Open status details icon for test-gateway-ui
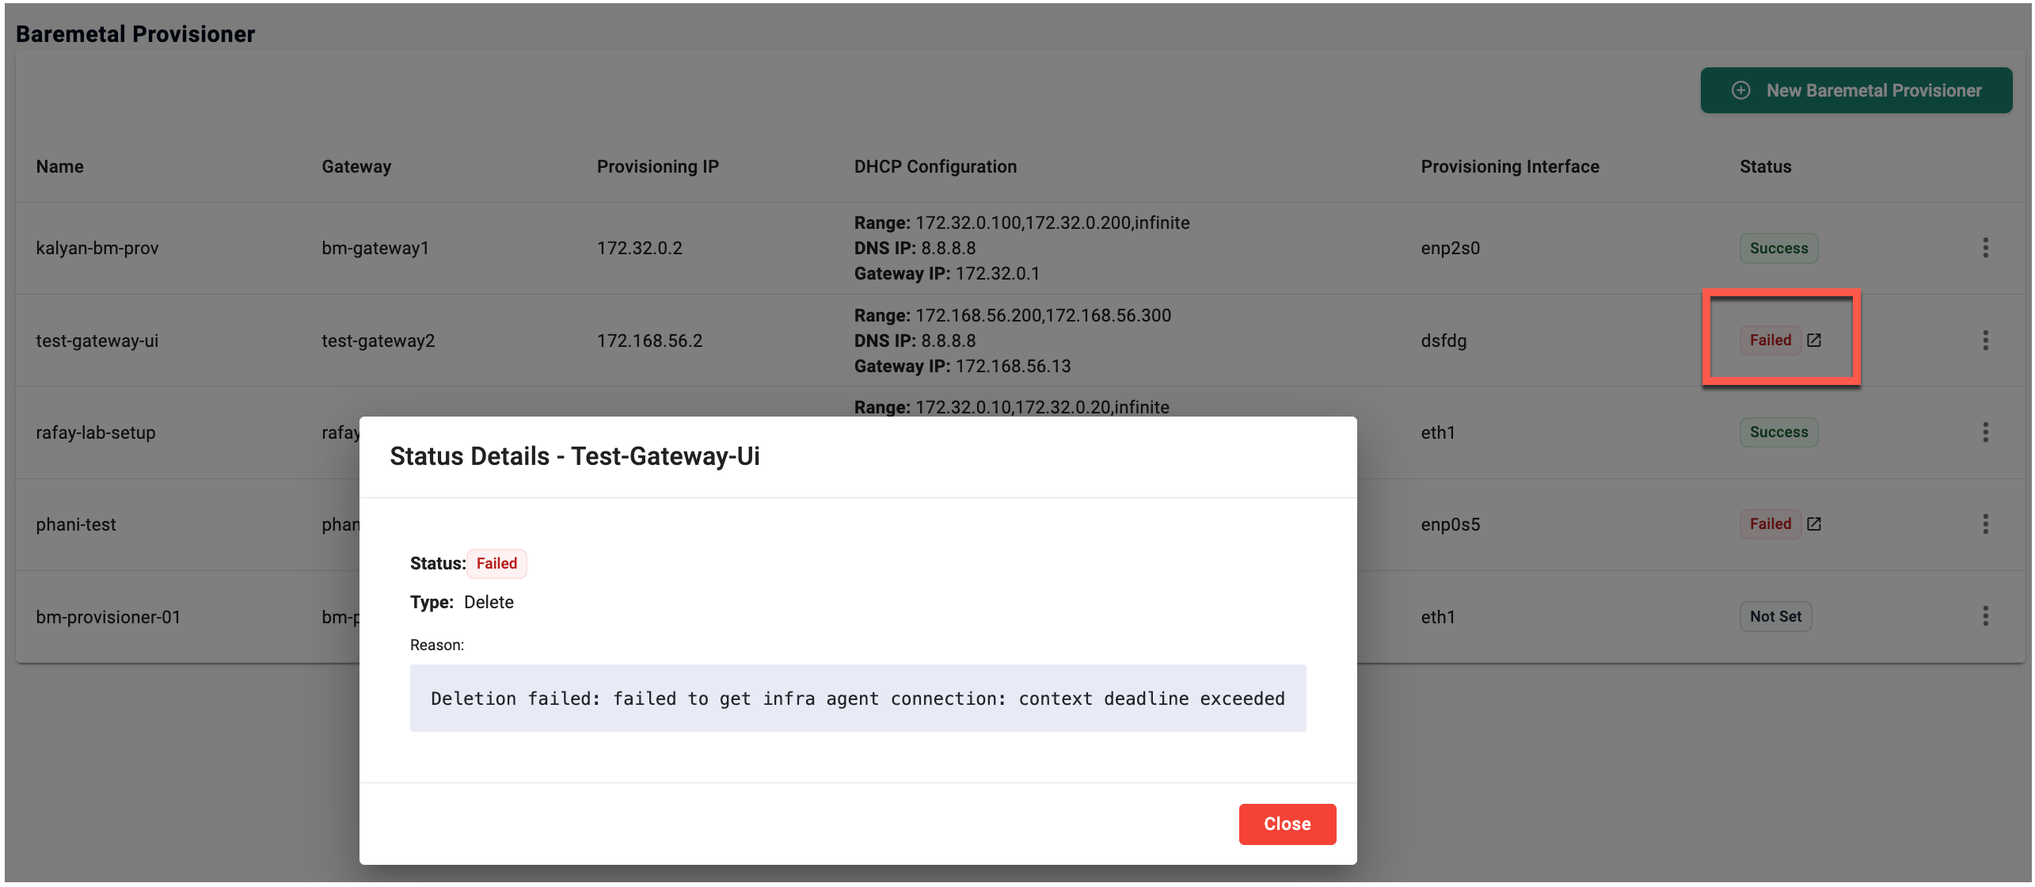Image resolution: width=2035 pixels, height=887 pixels. point(1814,341)
